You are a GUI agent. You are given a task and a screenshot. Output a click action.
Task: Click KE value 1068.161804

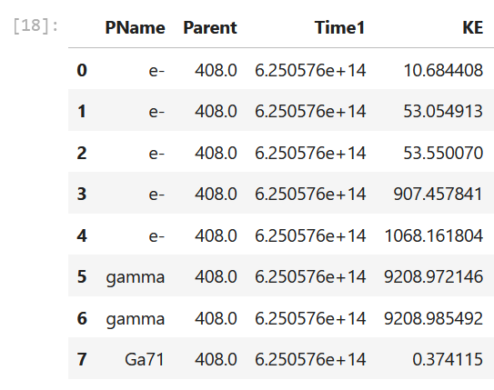434,235
